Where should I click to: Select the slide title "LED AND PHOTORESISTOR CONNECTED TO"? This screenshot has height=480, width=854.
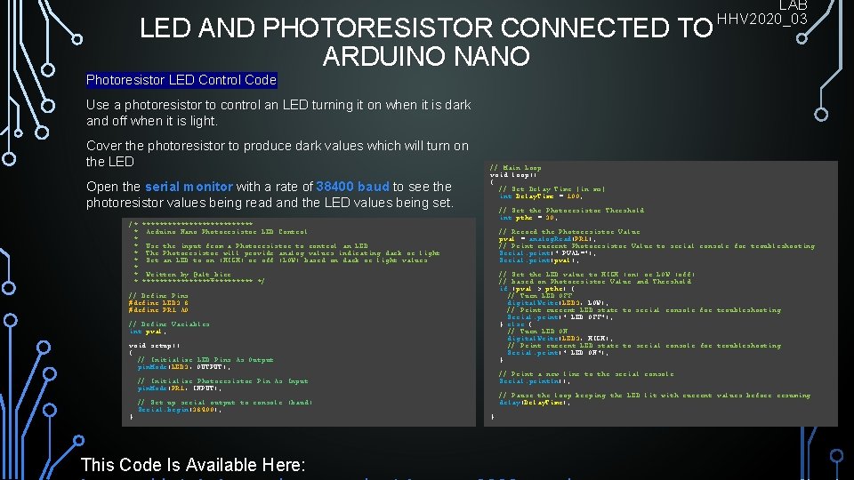click(426, 28)
